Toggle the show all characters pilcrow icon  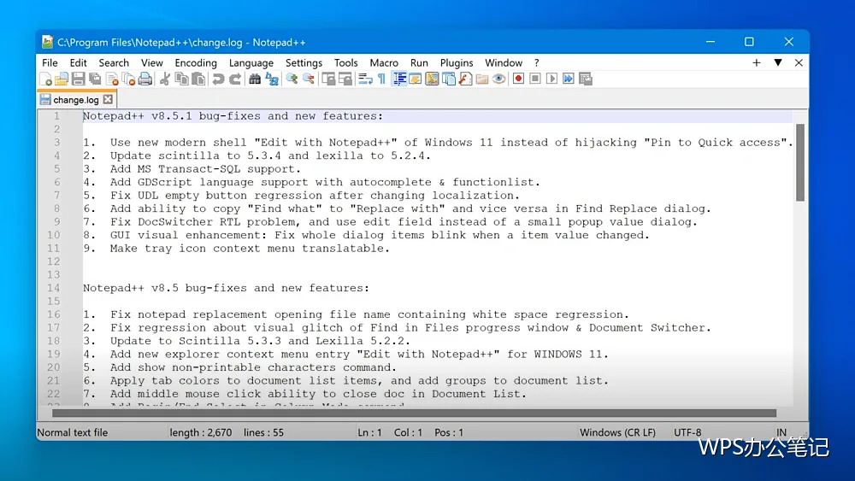[x=381, y=79]
